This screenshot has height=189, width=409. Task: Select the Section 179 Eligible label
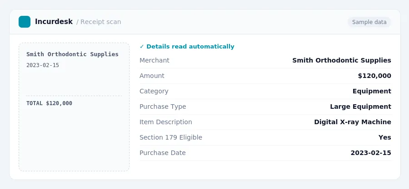(171, 137)
